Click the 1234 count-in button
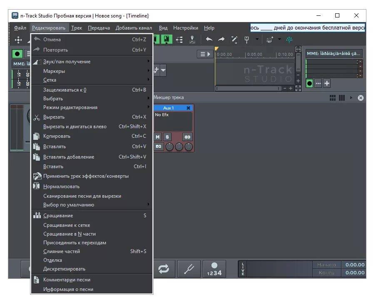 (x=214, y=269)
